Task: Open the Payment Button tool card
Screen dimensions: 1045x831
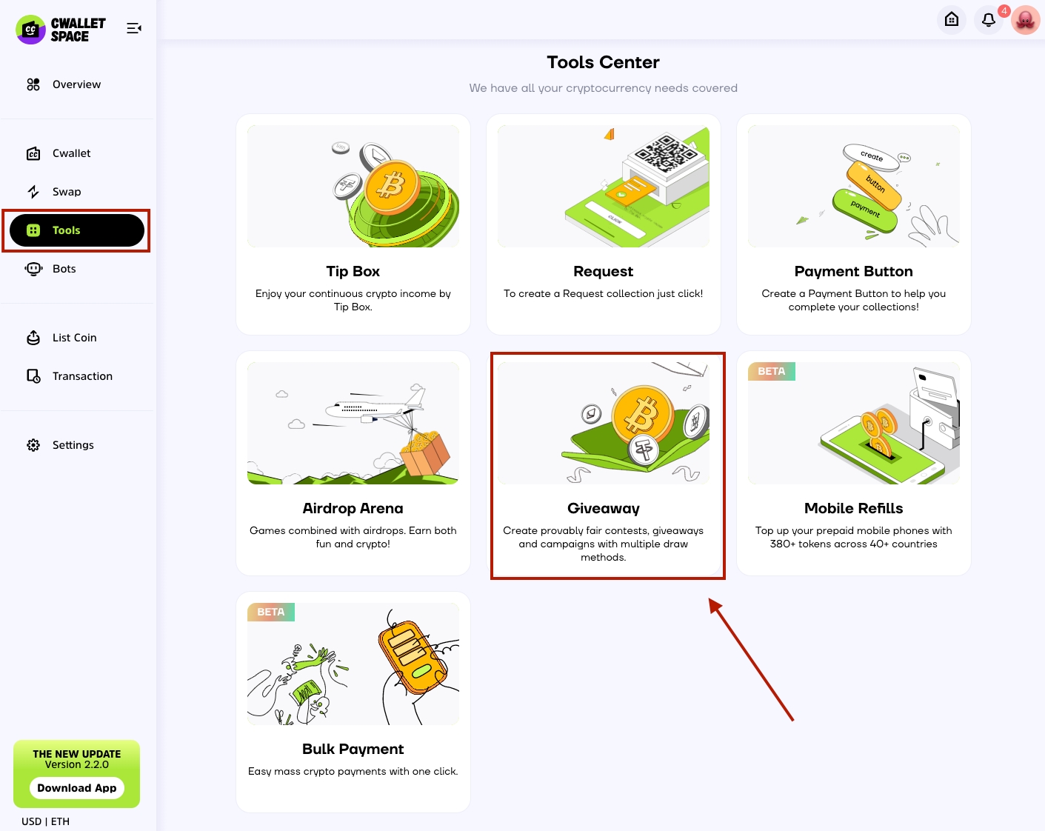Action: [x=854, y=224]
